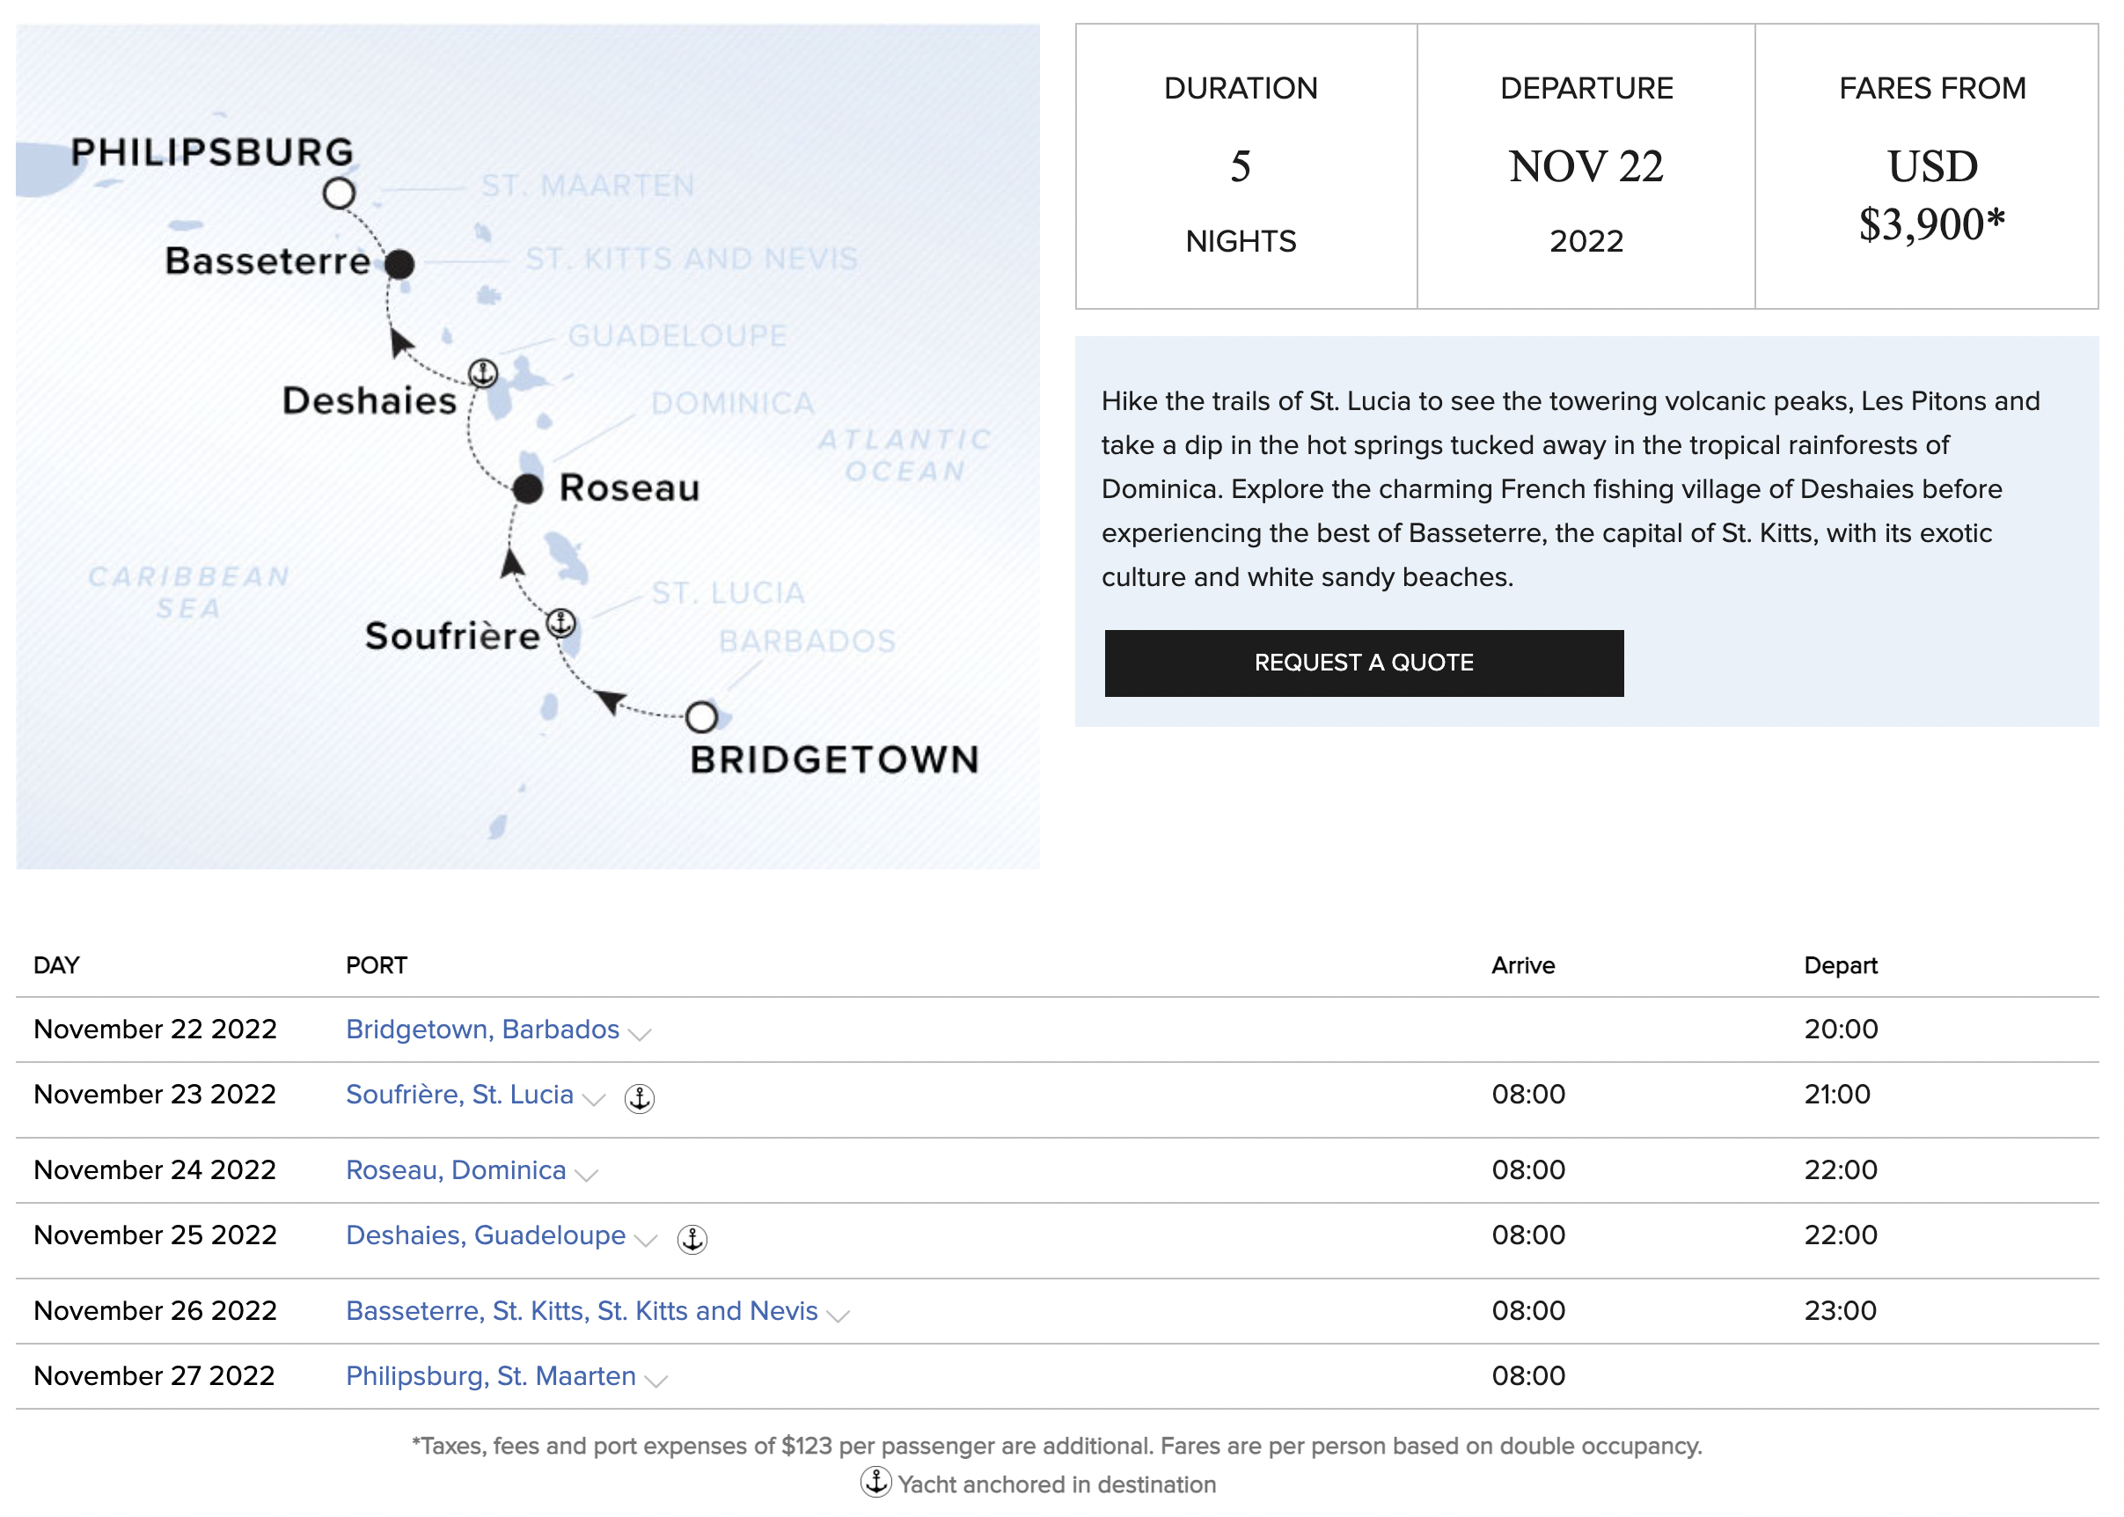The image size is (2124, 1517).
Task: Click the Roseau filled-dot map marker
Action: [528, 487]
